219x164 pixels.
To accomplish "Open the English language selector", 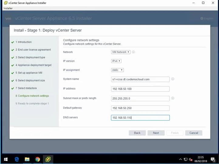I will [x=207, y=18].
